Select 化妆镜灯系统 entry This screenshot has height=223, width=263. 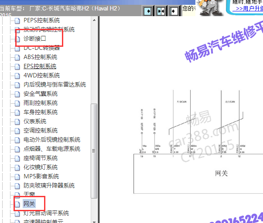point(41,167)
